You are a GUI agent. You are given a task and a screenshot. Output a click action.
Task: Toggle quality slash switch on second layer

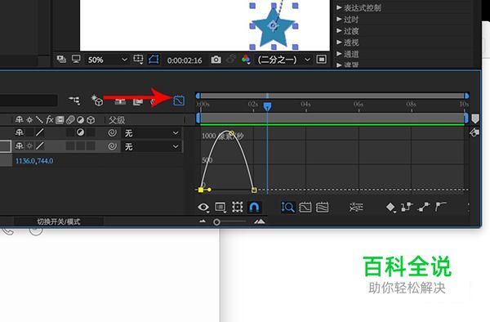39,145
